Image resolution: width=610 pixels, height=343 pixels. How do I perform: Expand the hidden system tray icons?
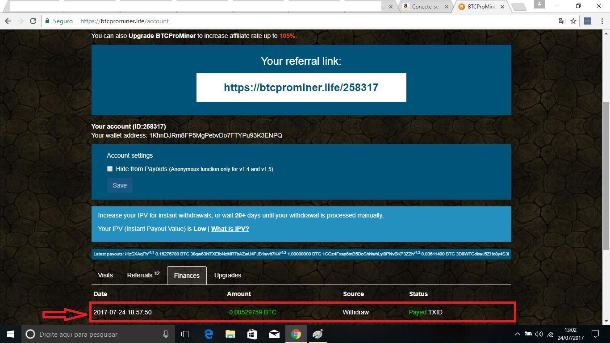pos(518,334)
